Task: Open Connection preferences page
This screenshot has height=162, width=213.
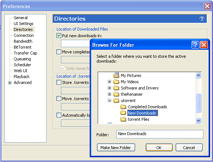Action: [24, 35]
